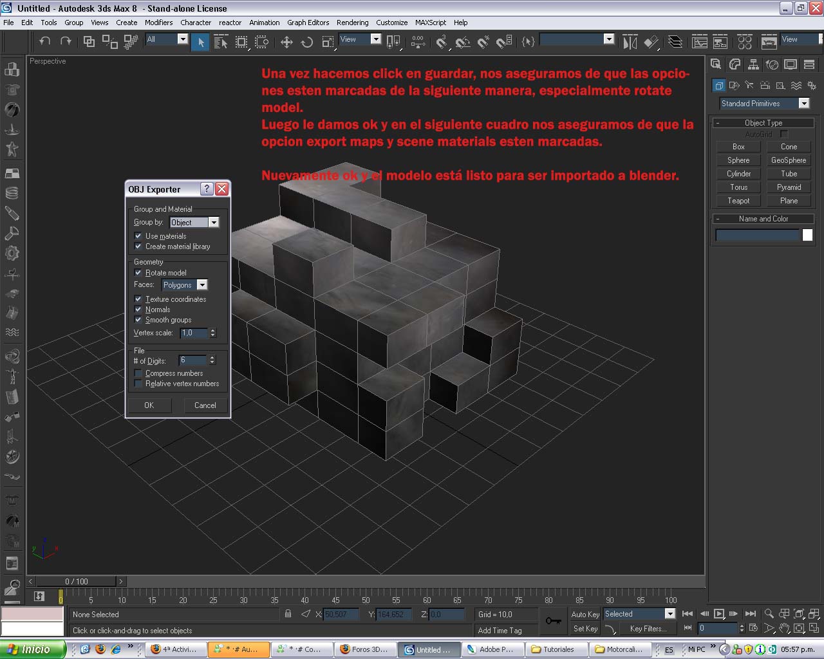
Task: Click the Vertex scale value field
Action: pyautogui.click(x=194, y=333)
